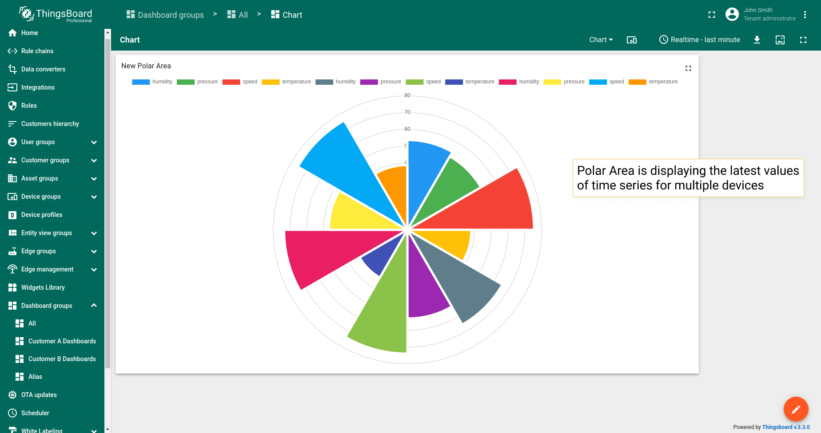
Task: Click the All breadcrumb item
Action: pyautogui.click(x=238, y=15)
